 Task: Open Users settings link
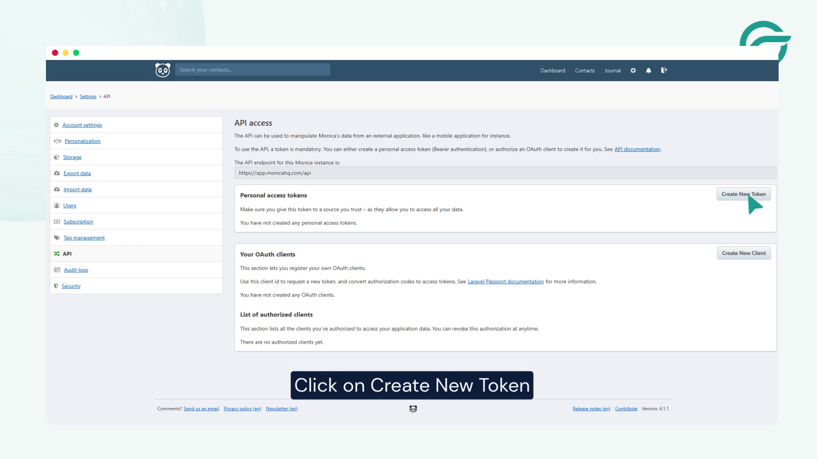point(70,206)
